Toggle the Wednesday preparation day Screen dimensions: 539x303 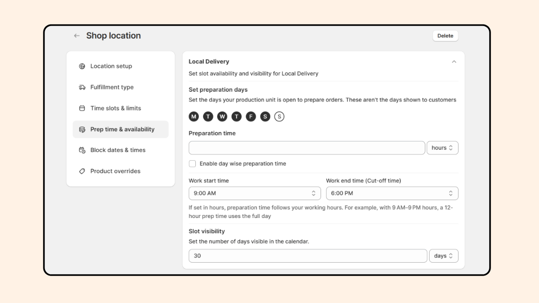tap(222, 117)
